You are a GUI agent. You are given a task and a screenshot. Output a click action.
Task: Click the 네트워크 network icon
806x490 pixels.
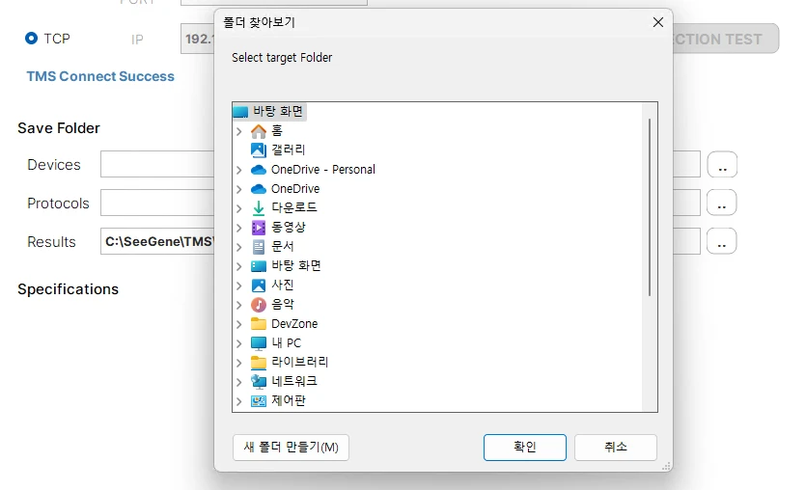coord(259,382)
